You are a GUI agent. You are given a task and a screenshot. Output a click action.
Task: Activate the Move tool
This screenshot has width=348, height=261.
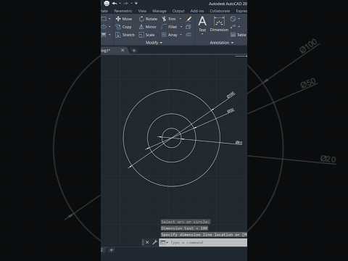[124, 19]
